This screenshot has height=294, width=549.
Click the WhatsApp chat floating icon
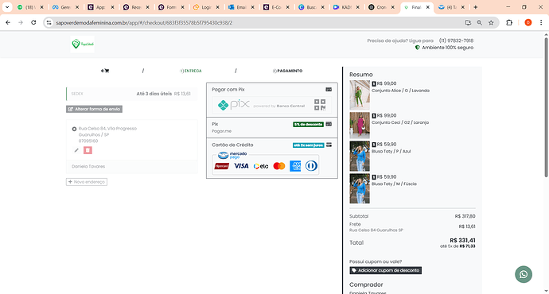click(x=524, y=274)
